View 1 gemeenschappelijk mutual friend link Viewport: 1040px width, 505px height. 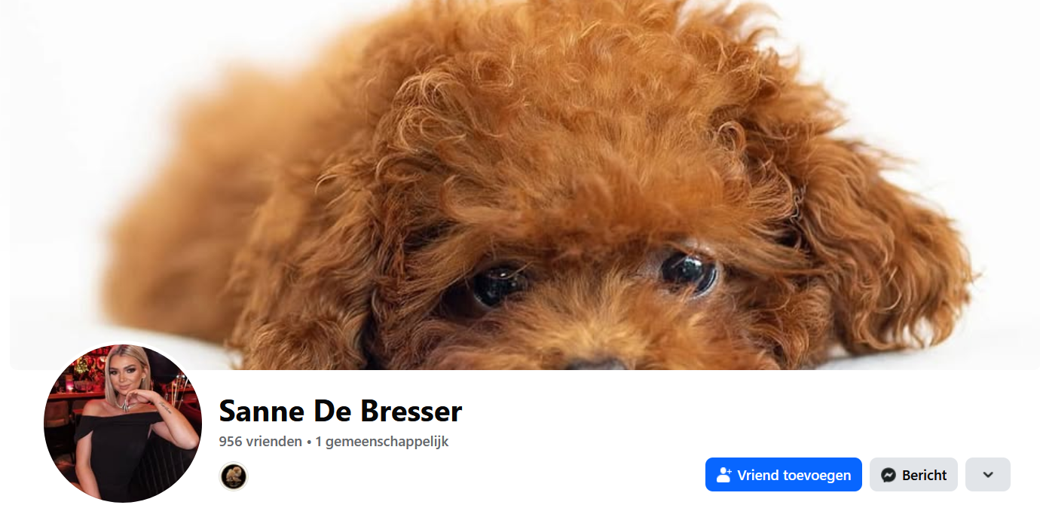coord(382,442)
